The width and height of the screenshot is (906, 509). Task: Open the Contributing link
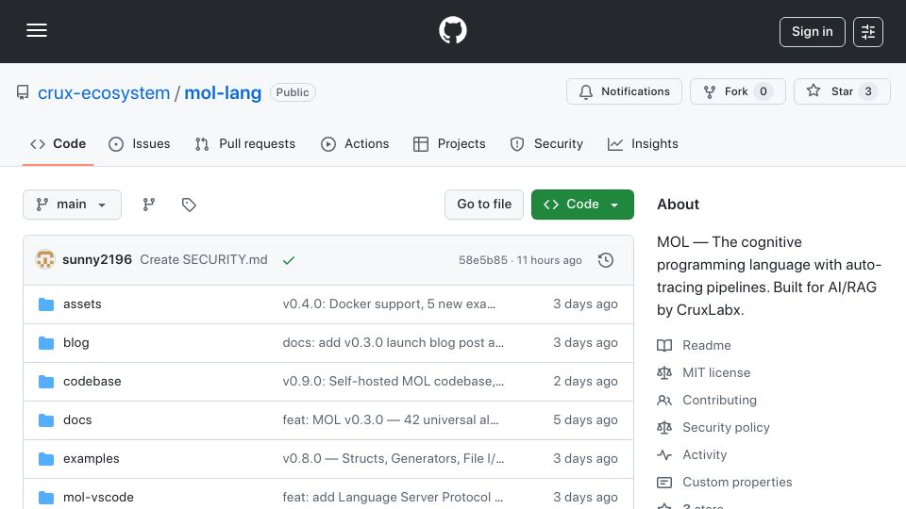click(x=719, y=400)
